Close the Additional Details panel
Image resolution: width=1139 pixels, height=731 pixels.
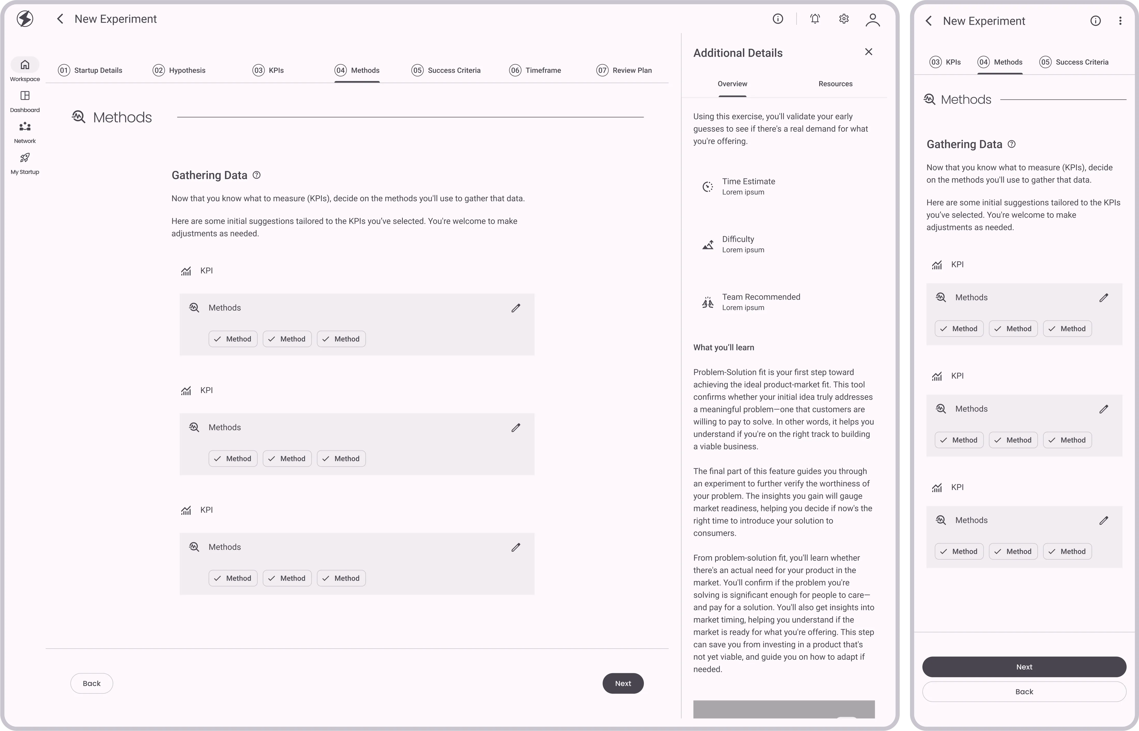[868, 51]
